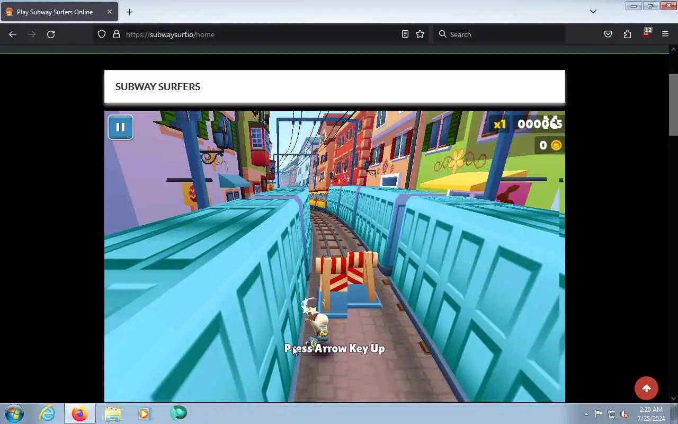Open Windows Media Player from taskbar
The width and height of the screenshot is (678, 424).
(145, 413)
